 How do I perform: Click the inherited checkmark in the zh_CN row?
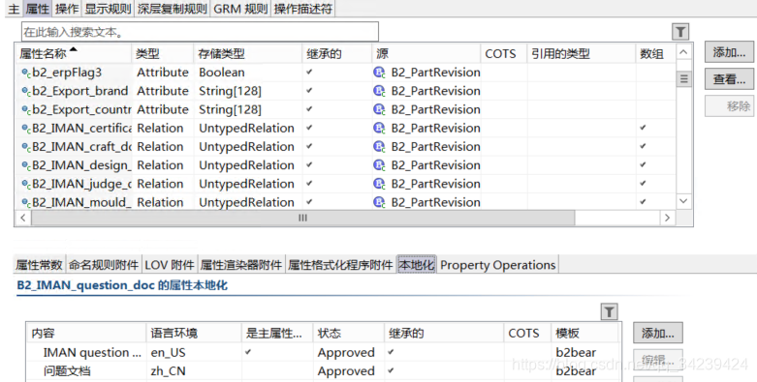[x=391, y=370]
